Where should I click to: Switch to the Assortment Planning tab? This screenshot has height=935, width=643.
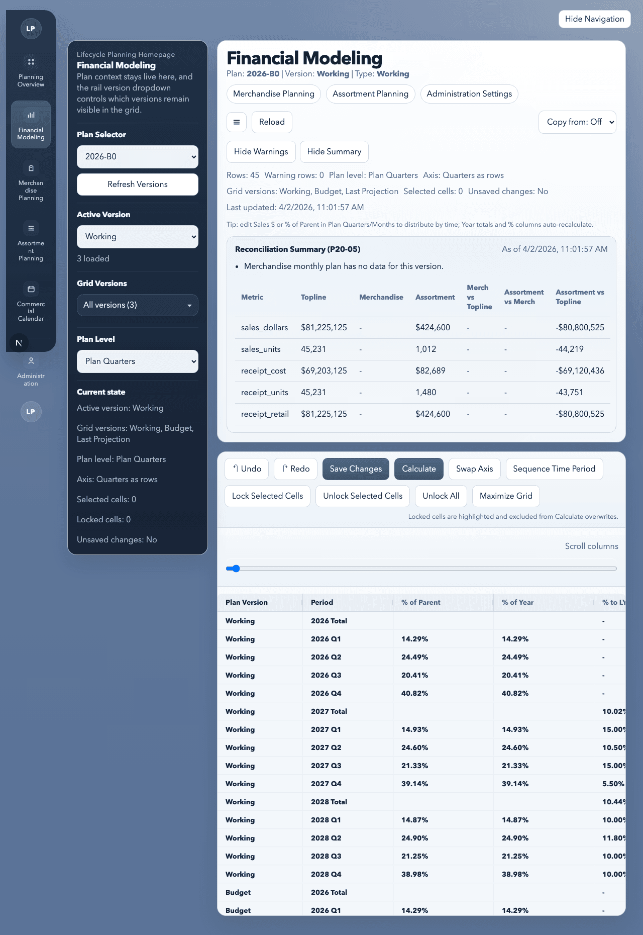click(x=370, y=94)
